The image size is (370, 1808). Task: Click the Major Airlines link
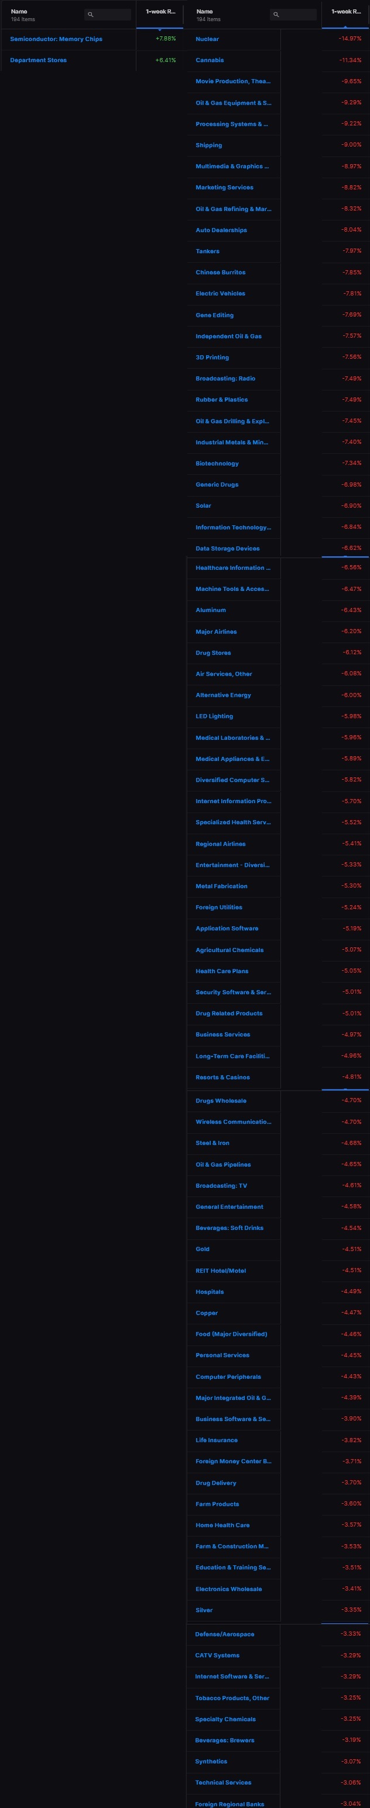217,631
